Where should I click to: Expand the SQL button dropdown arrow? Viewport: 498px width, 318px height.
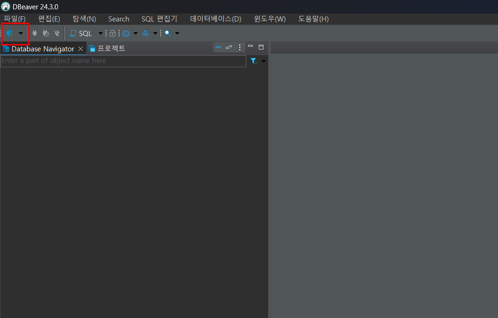100,33
